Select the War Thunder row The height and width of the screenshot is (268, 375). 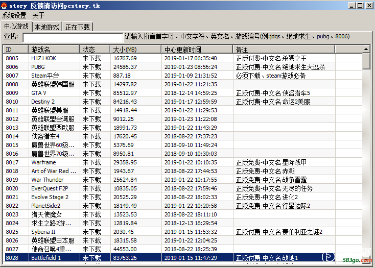pyautogui.click(x=183, y=180)
